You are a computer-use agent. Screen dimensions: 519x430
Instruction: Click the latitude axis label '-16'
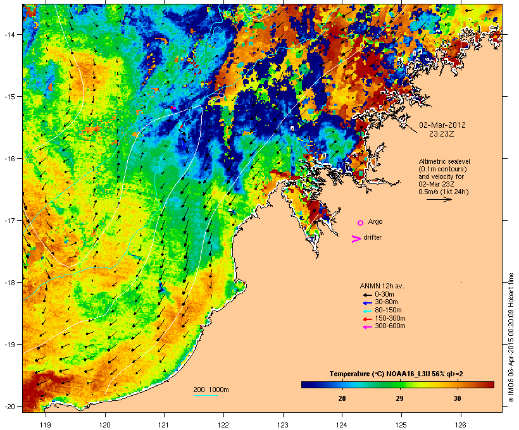(x=9, y=159)
